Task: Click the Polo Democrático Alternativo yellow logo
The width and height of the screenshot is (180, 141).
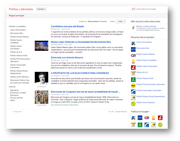Action: [x=133, y=85]
